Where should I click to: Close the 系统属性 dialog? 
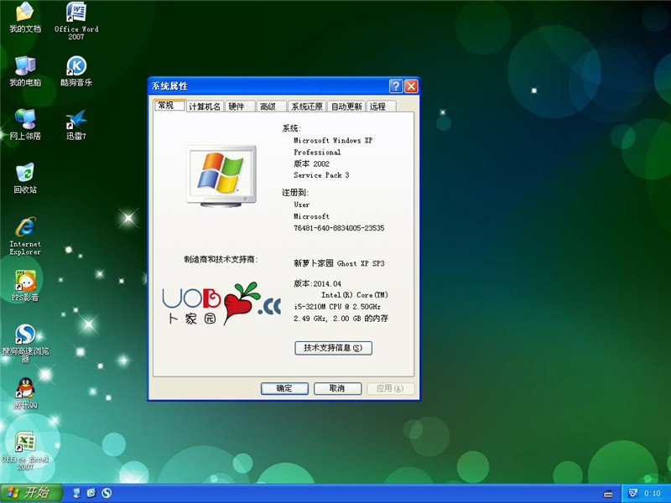[411, 86]
